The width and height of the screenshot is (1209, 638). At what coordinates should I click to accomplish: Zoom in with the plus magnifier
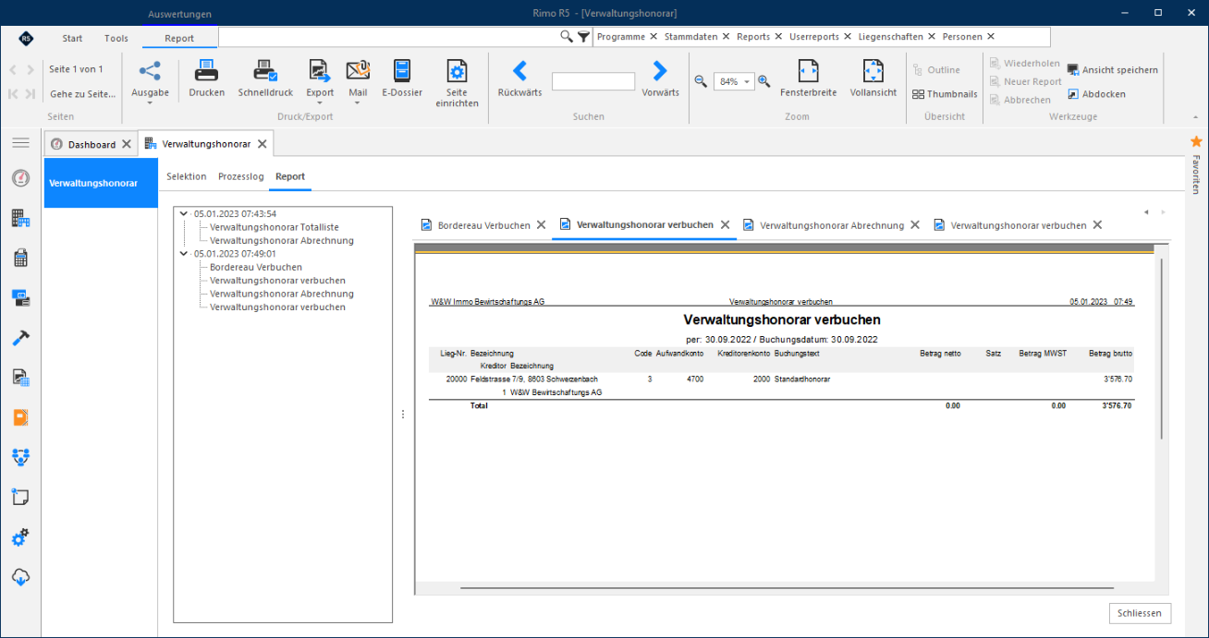[x=763, y=81]
